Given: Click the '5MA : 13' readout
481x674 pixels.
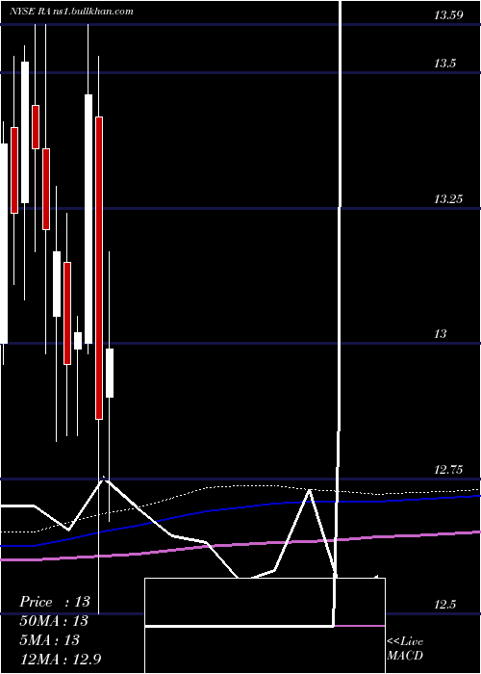Looking at the screenshot, I should (49, 639).
